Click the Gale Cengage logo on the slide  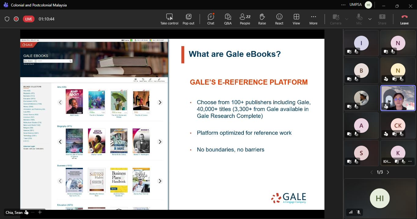(x=288, y=198)
